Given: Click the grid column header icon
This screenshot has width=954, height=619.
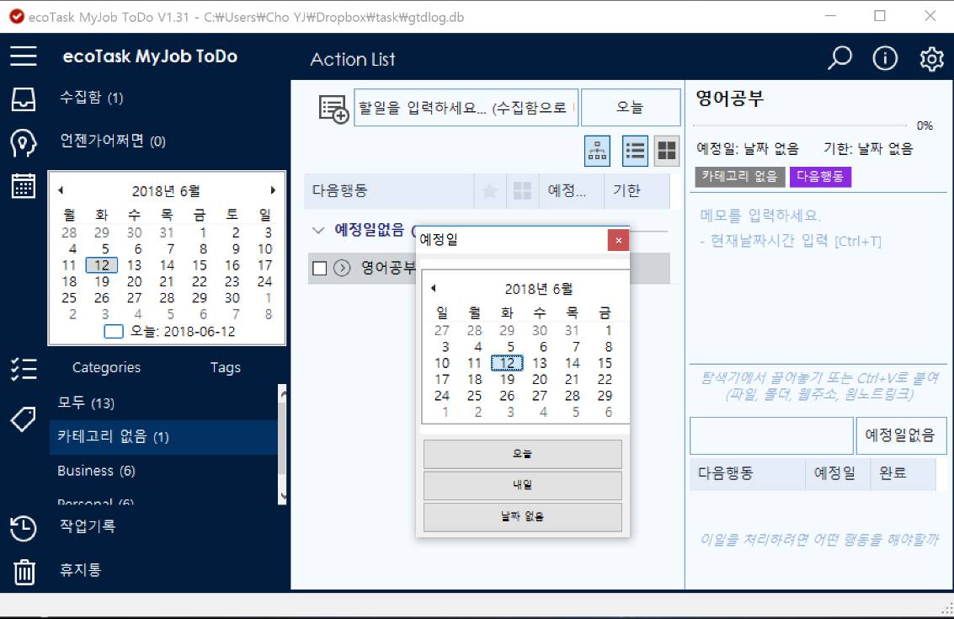Looking at the screenshot, I should point(522,191).
